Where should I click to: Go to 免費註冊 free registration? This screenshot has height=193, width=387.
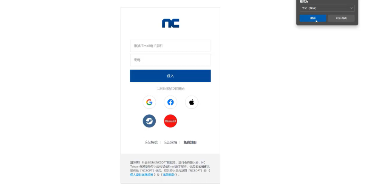click(x=190, y=142)
